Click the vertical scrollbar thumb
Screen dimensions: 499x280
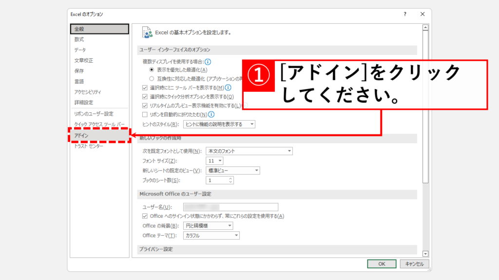pos(425,107)
